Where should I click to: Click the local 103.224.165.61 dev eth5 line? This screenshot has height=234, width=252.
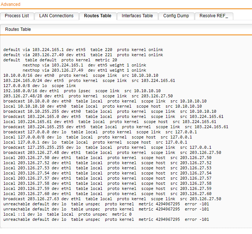point(110,122)
